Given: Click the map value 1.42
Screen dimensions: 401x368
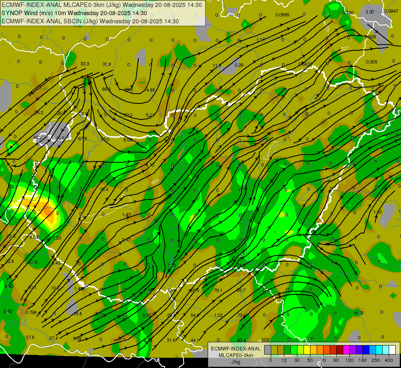Looking at the screenshot, I should point(378,212).
